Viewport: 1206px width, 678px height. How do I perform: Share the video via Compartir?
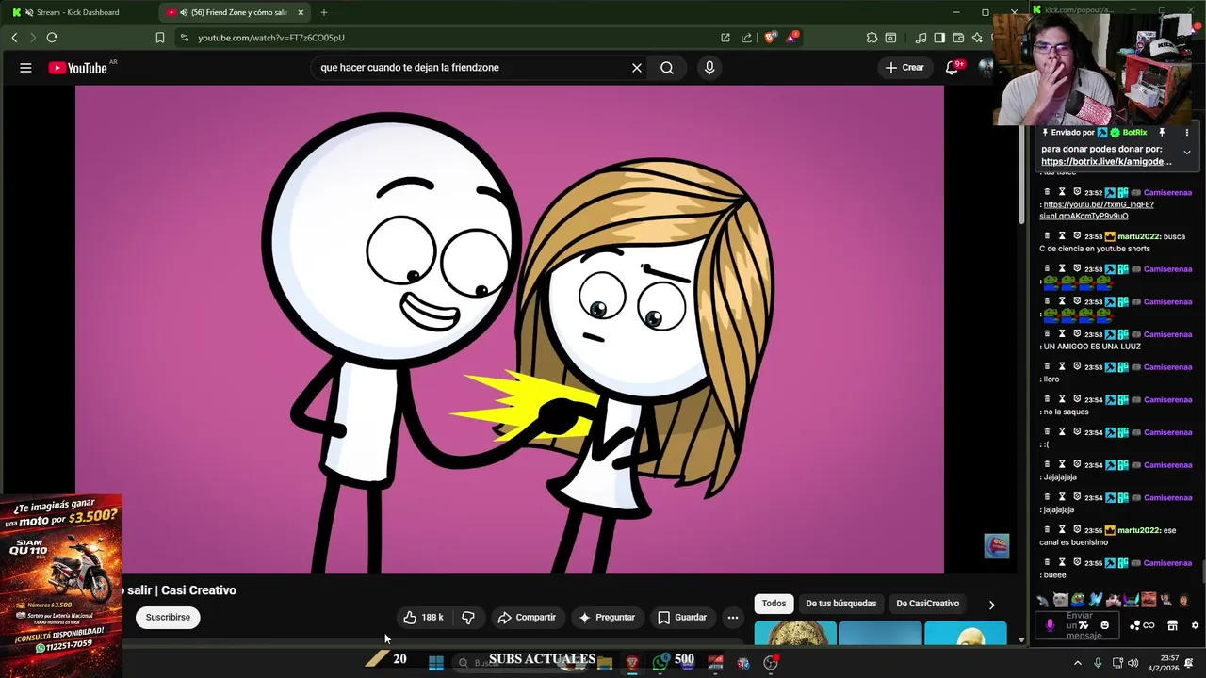(x=527, y=618)
